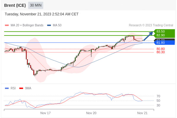Screen dimensions: 177x118
Task: Click the RSI 70 level label
Action: (158, 96)
